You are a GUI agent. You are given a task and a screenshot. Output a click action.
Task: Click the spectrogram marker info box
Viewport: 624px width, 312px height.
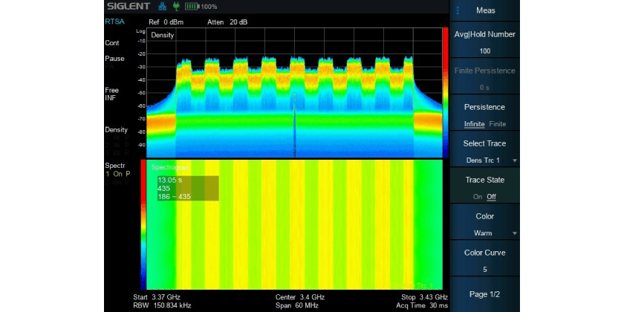pyautogui.click(x=187, y=188)
